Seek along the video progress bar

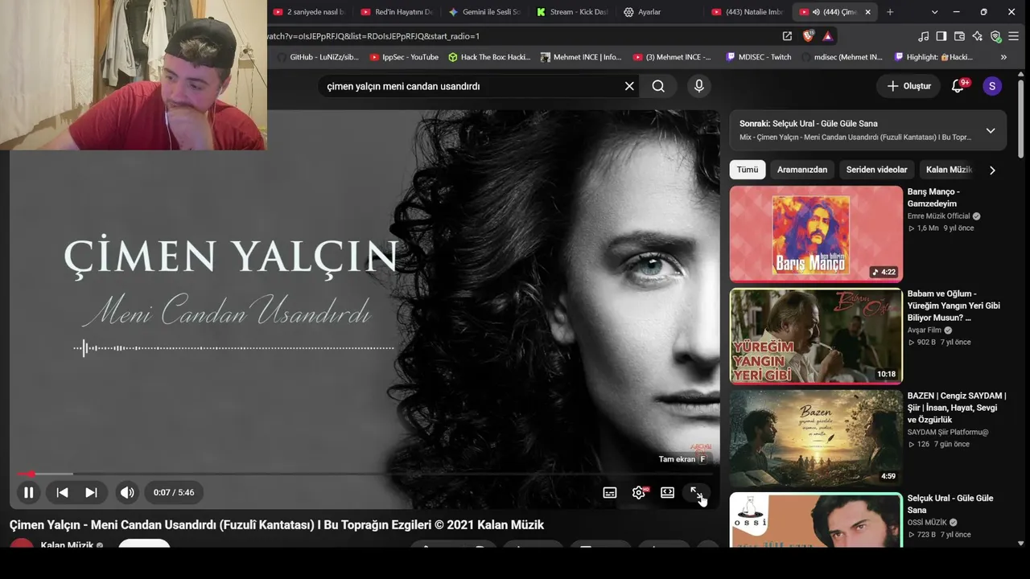tap(365, 474)
